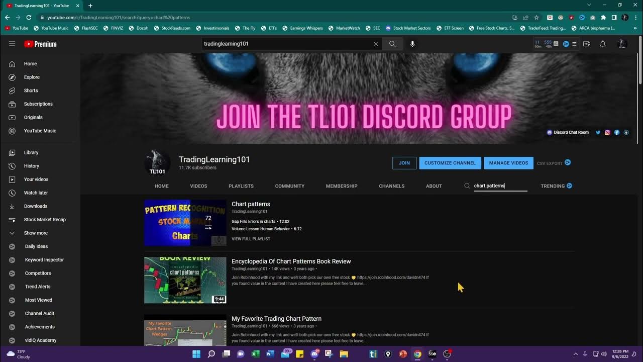Image resolution: width=643 pixels, height=362 pixels.
Task: Open the YouTube hamburger guide menu
Action: pyautogui.click(x=12, y=44)
